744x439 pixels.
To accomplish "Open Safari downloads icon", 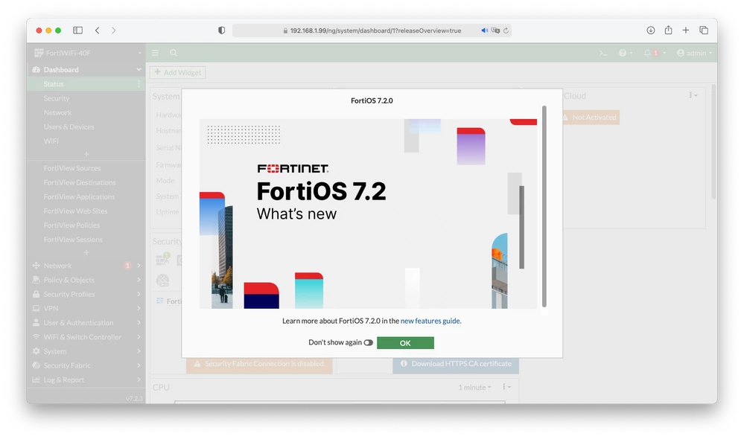I will click(x=650, y=31).
